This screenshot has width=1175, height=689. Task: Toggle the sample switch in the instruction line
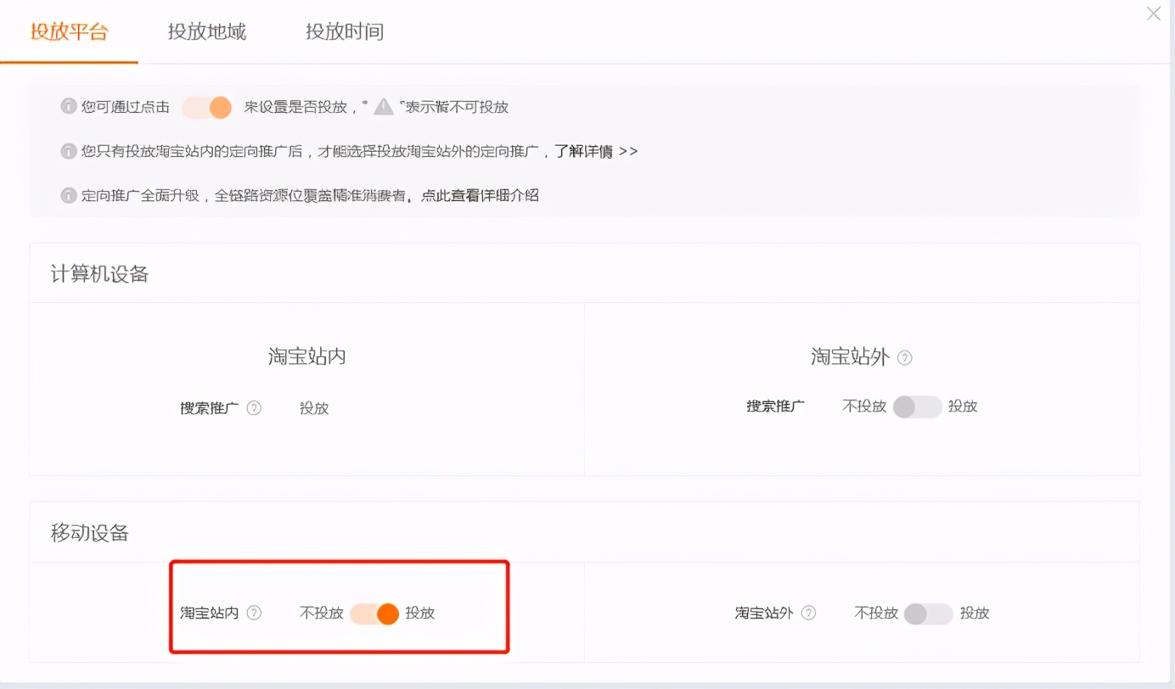(206, 107)
